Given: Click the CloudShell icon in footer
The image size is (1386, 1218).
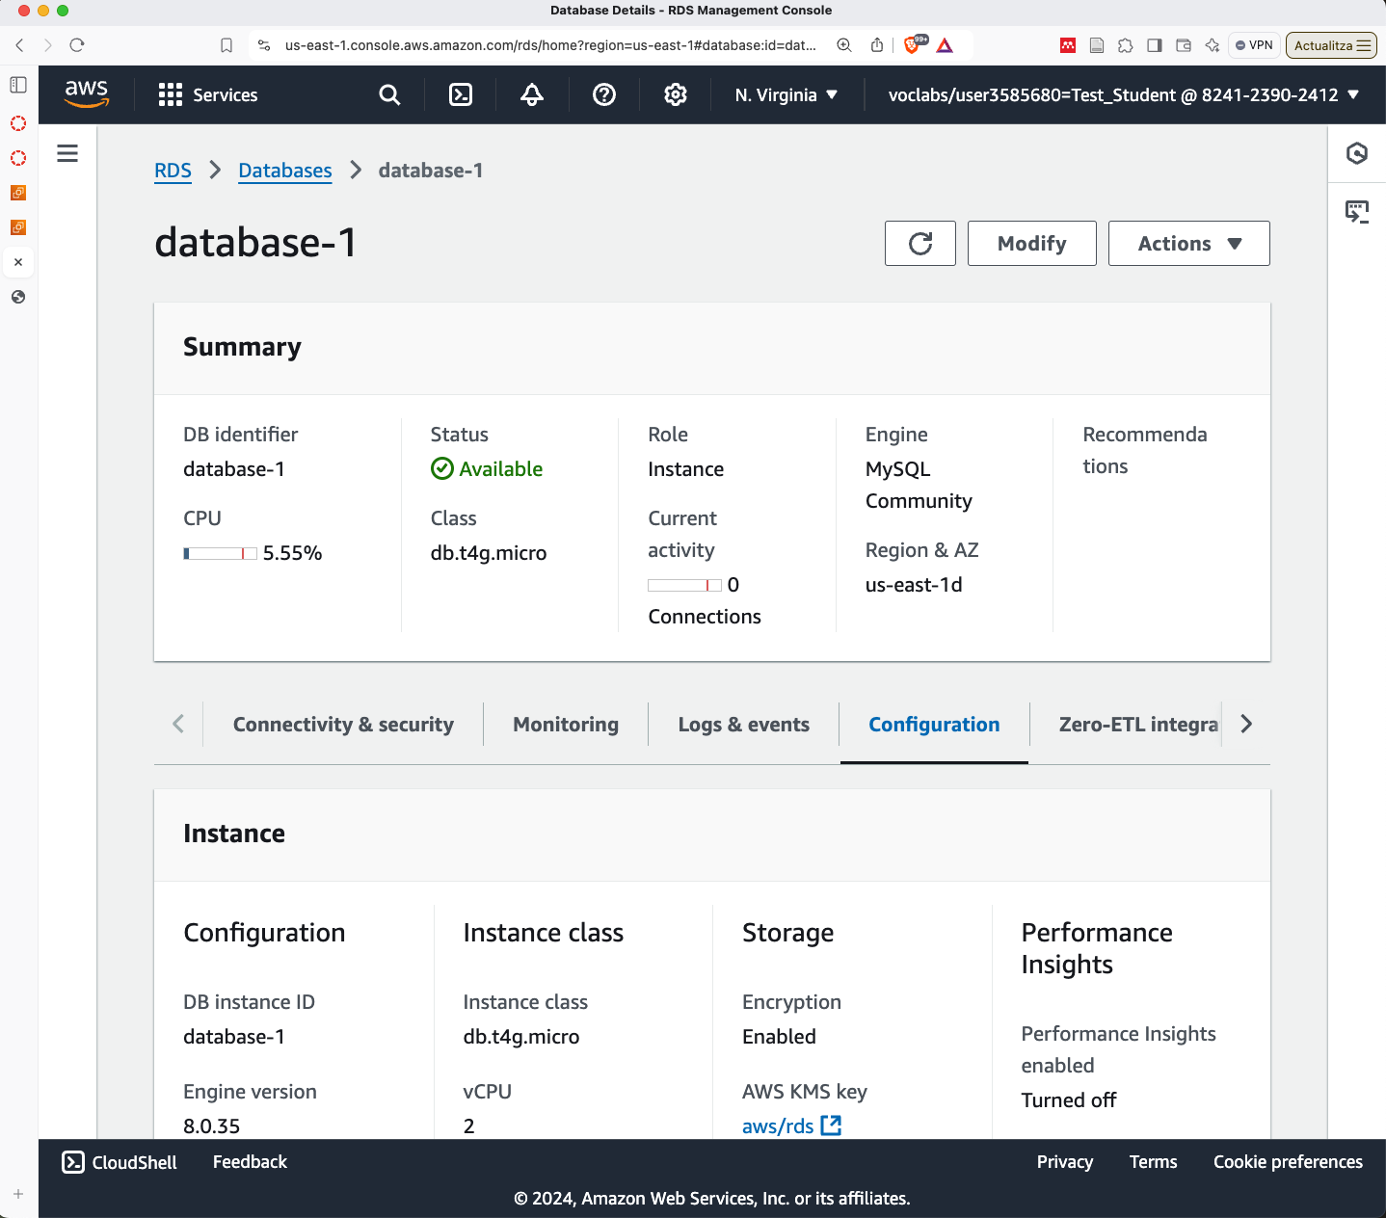Looking at the screenshot, I should (x=73, y=1162).
